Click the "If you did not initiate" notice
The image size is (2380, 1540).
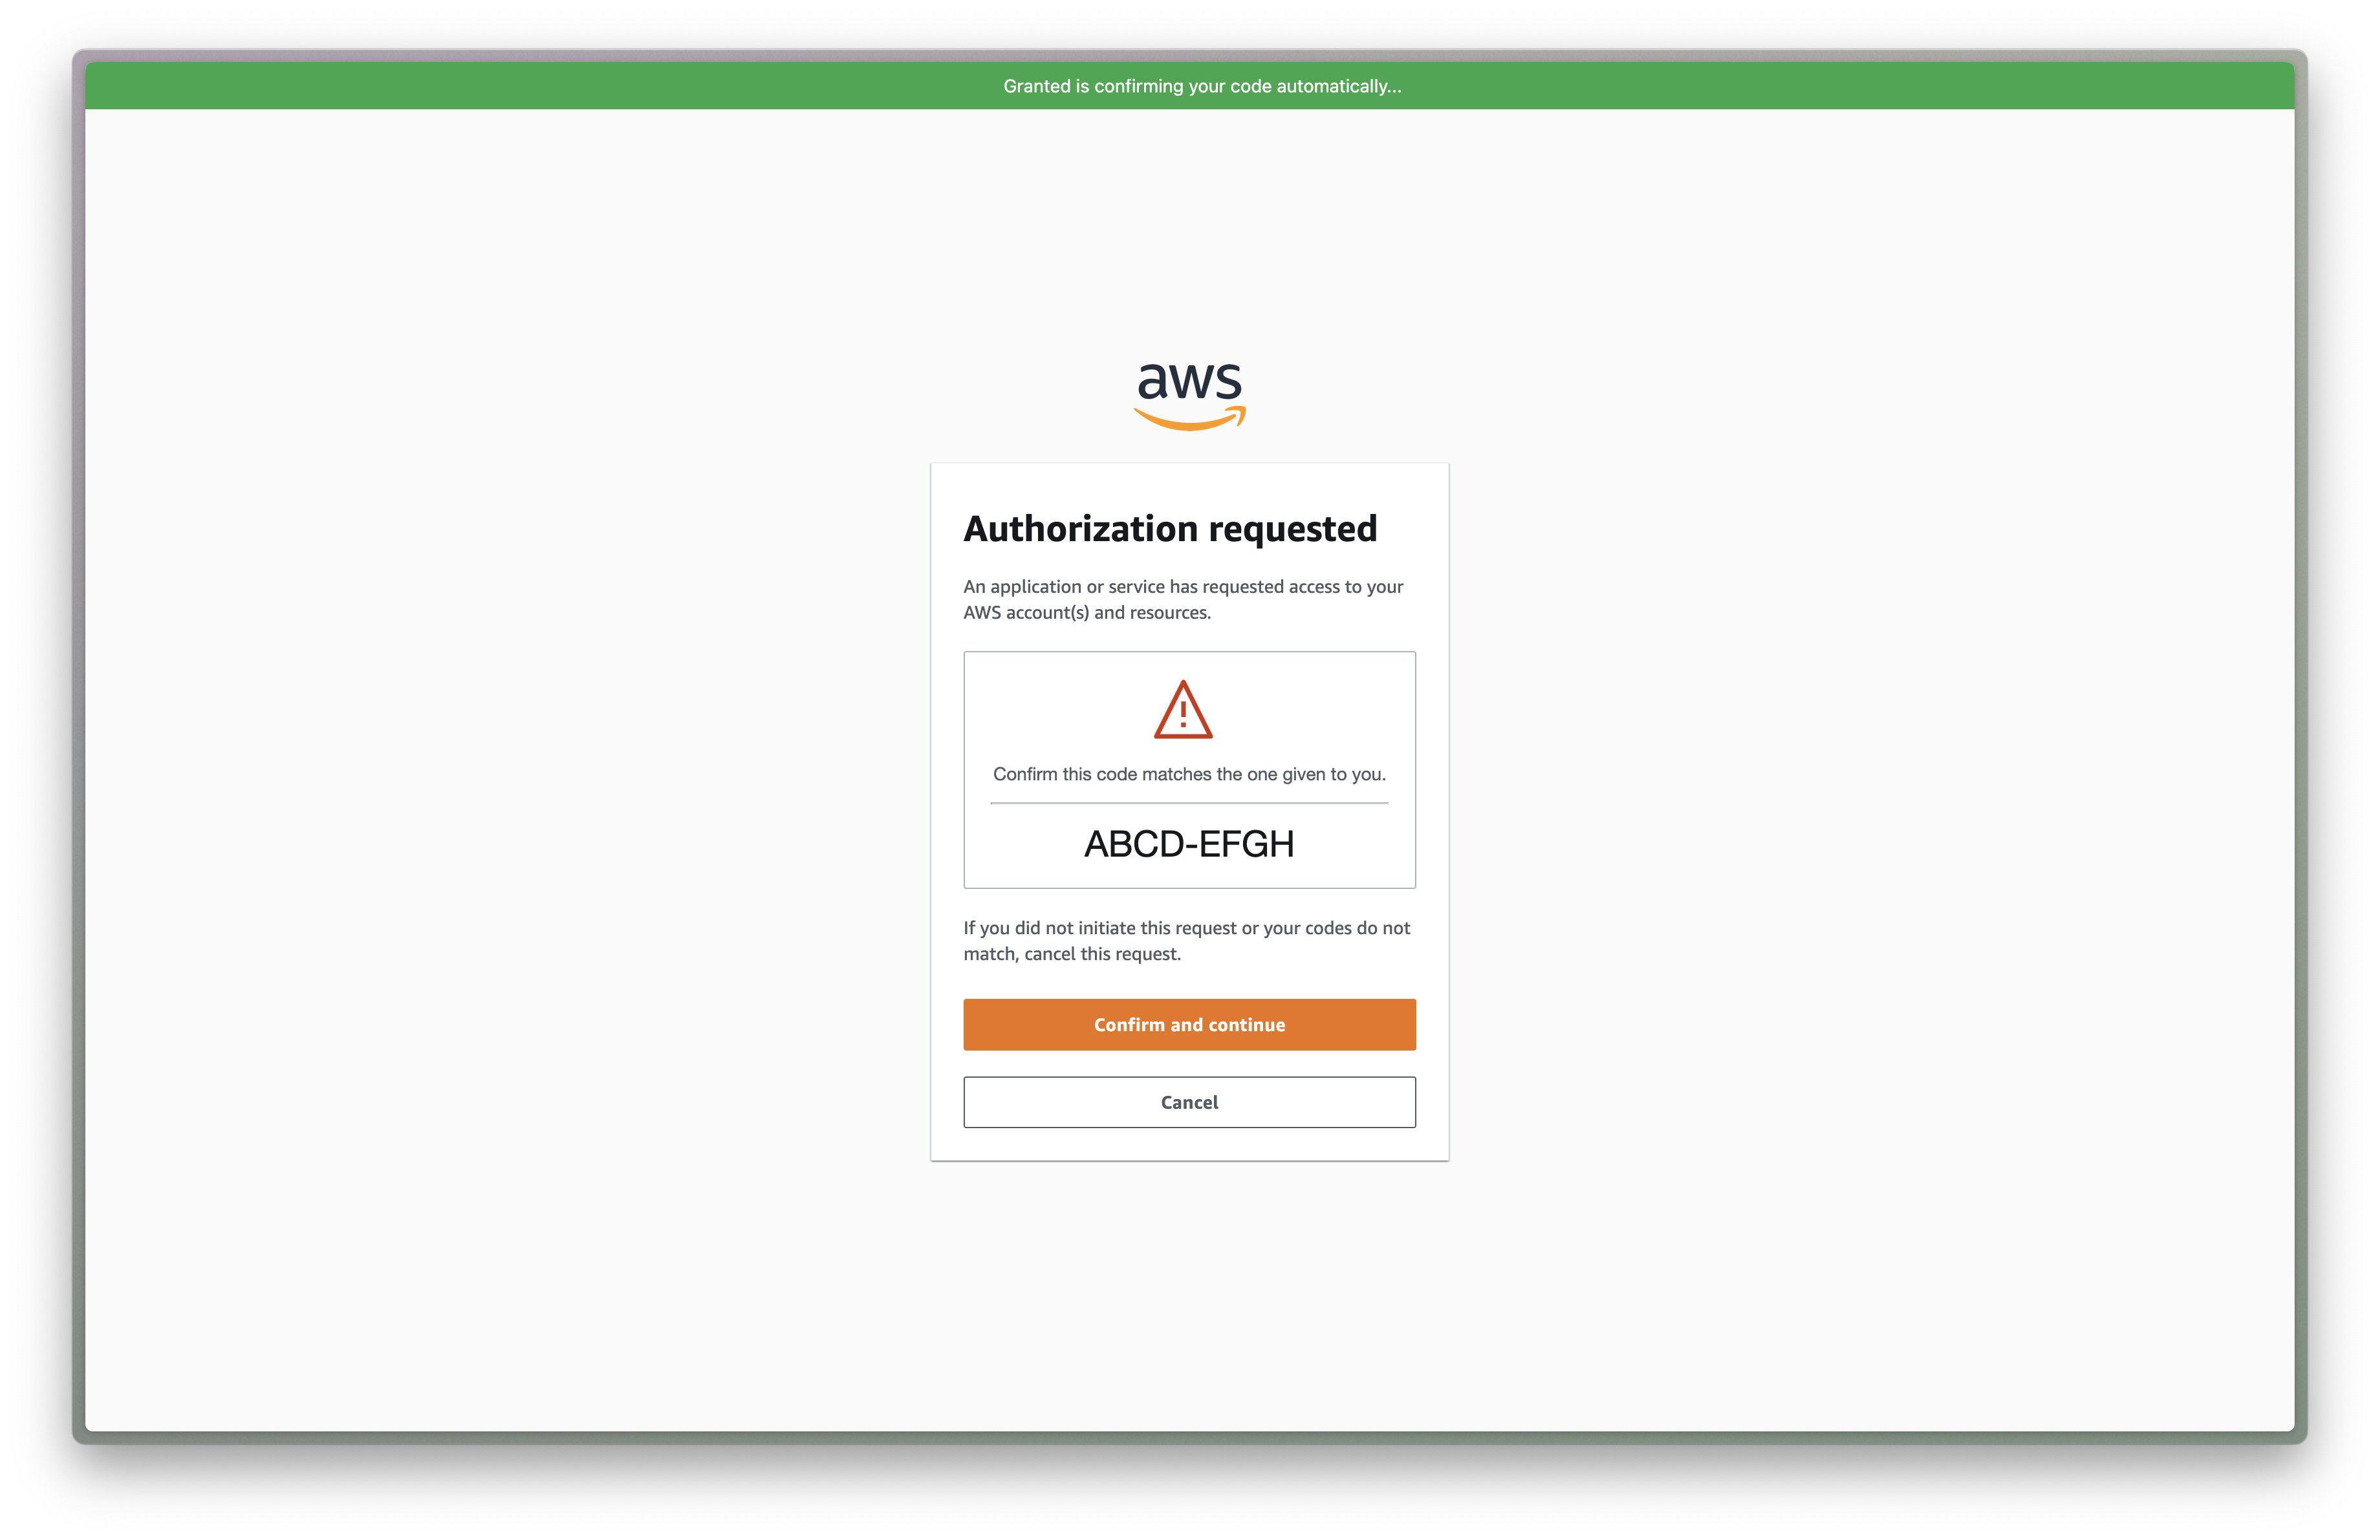(x=1187, y=941)
